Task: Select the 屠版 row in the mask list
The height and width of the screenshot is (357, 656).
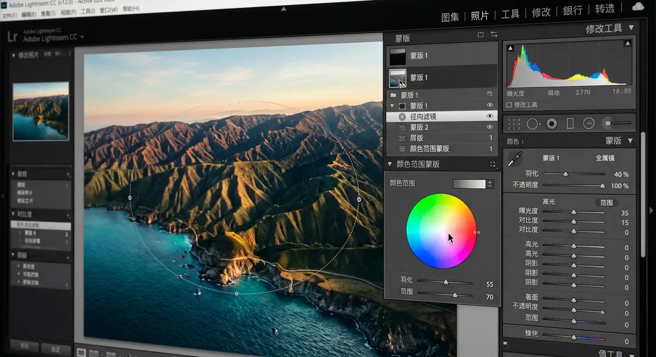Action: click(442, 138)
